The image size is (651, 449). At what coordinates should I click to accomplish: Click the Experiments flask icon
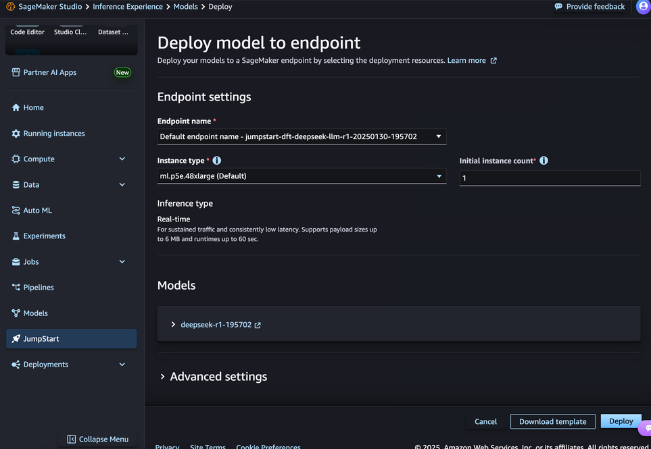pos(16,236)
